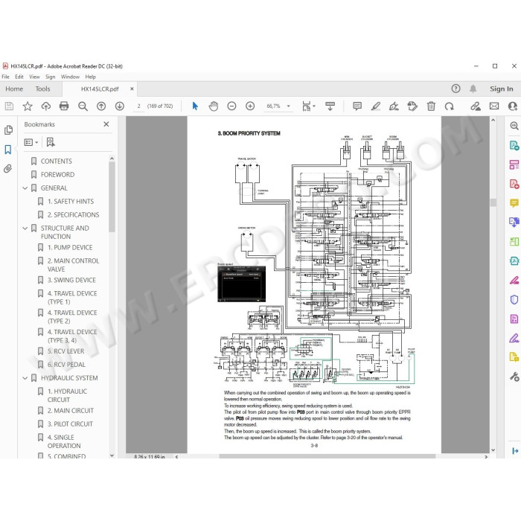Image resolution: width=521 pixels, height=521 pixels.
Task: Open Comment tool in right pane
Action: 514,202
